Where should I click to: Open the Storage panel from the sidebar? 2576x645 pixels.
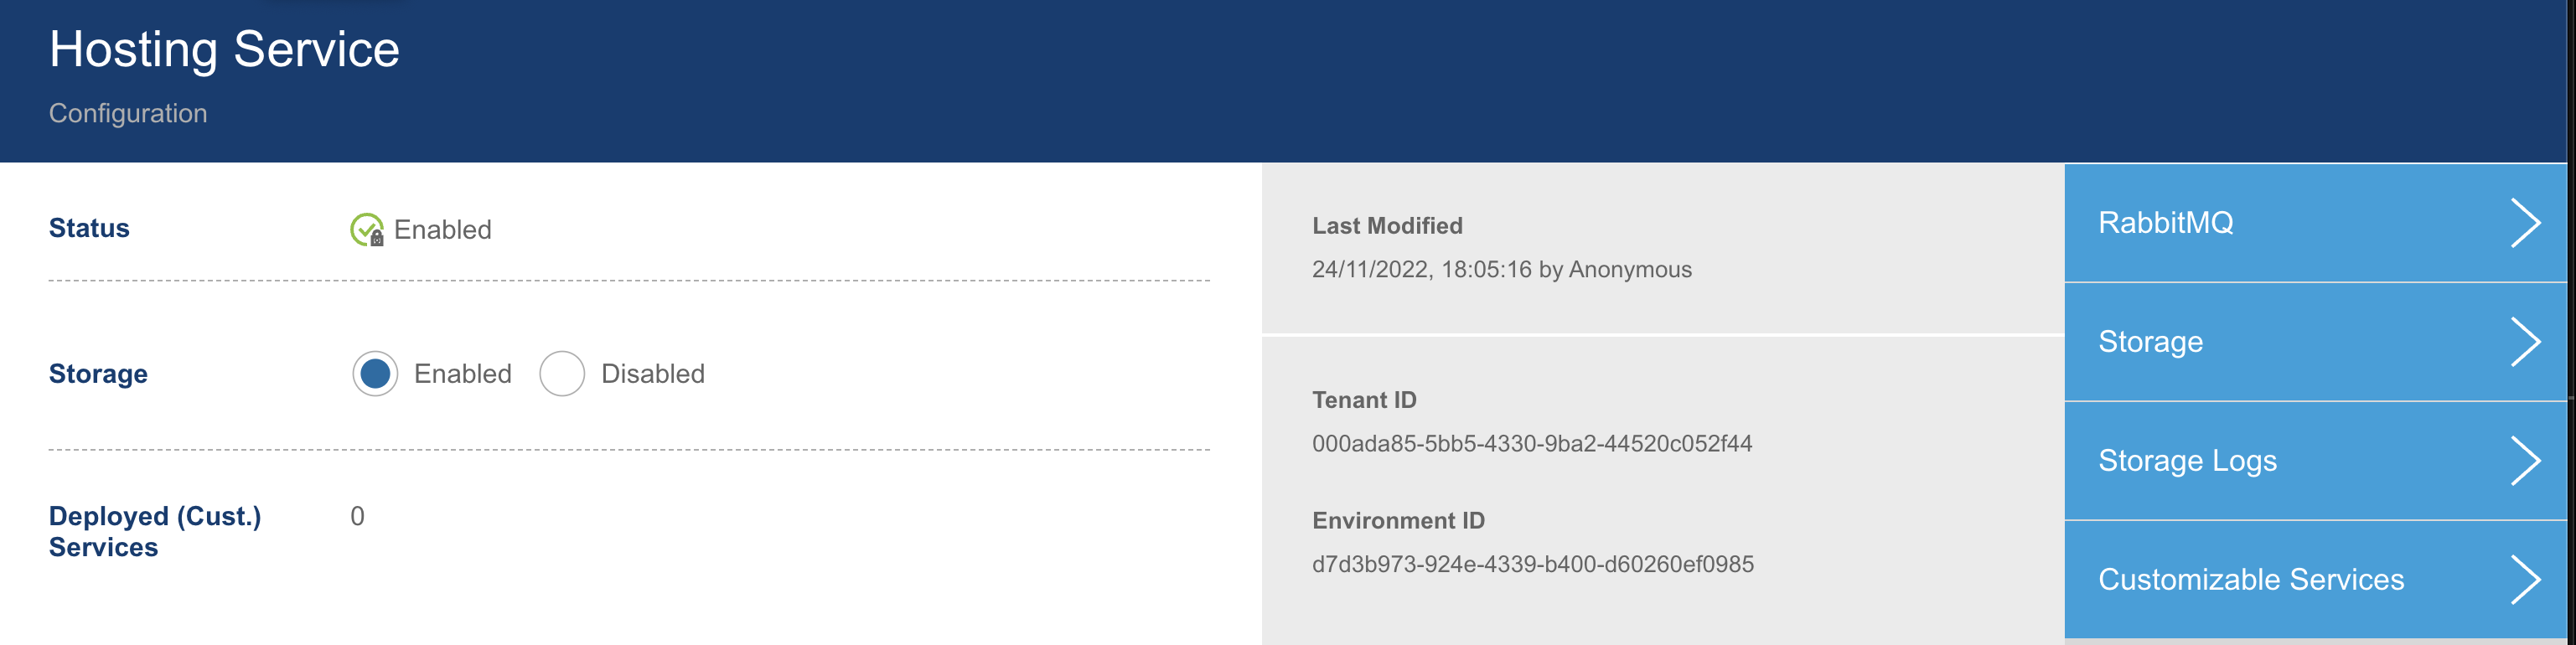click(2150, 341)
